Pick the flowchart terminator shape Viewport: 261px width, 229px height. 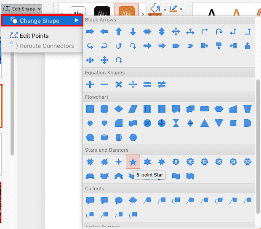tap(205, 109)
